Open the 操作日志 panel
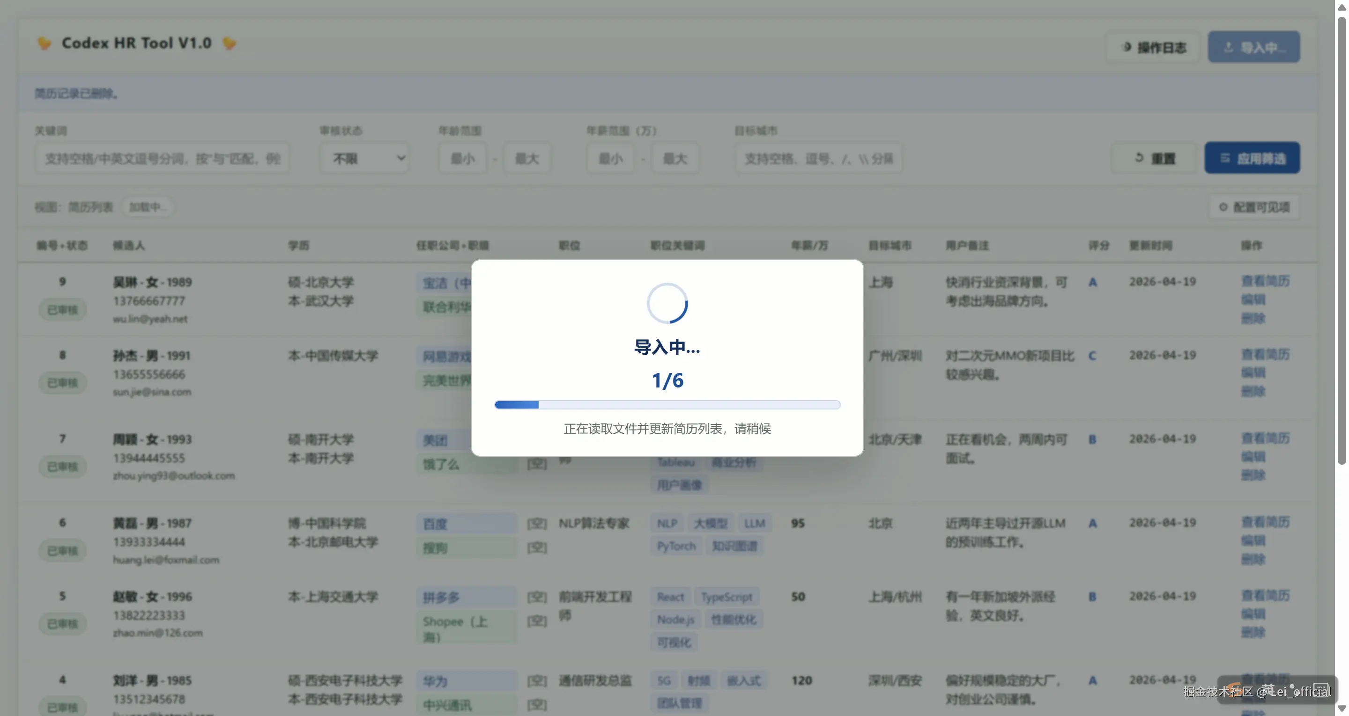Screen dimensions: 1349x716 point(1153,47)
